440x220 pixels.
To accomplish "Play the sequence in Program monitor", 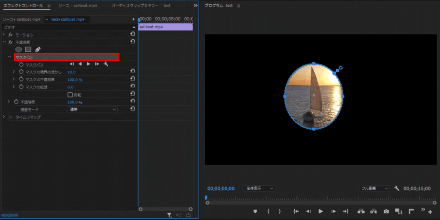I will pyautogui.click(x=321, y=211).
